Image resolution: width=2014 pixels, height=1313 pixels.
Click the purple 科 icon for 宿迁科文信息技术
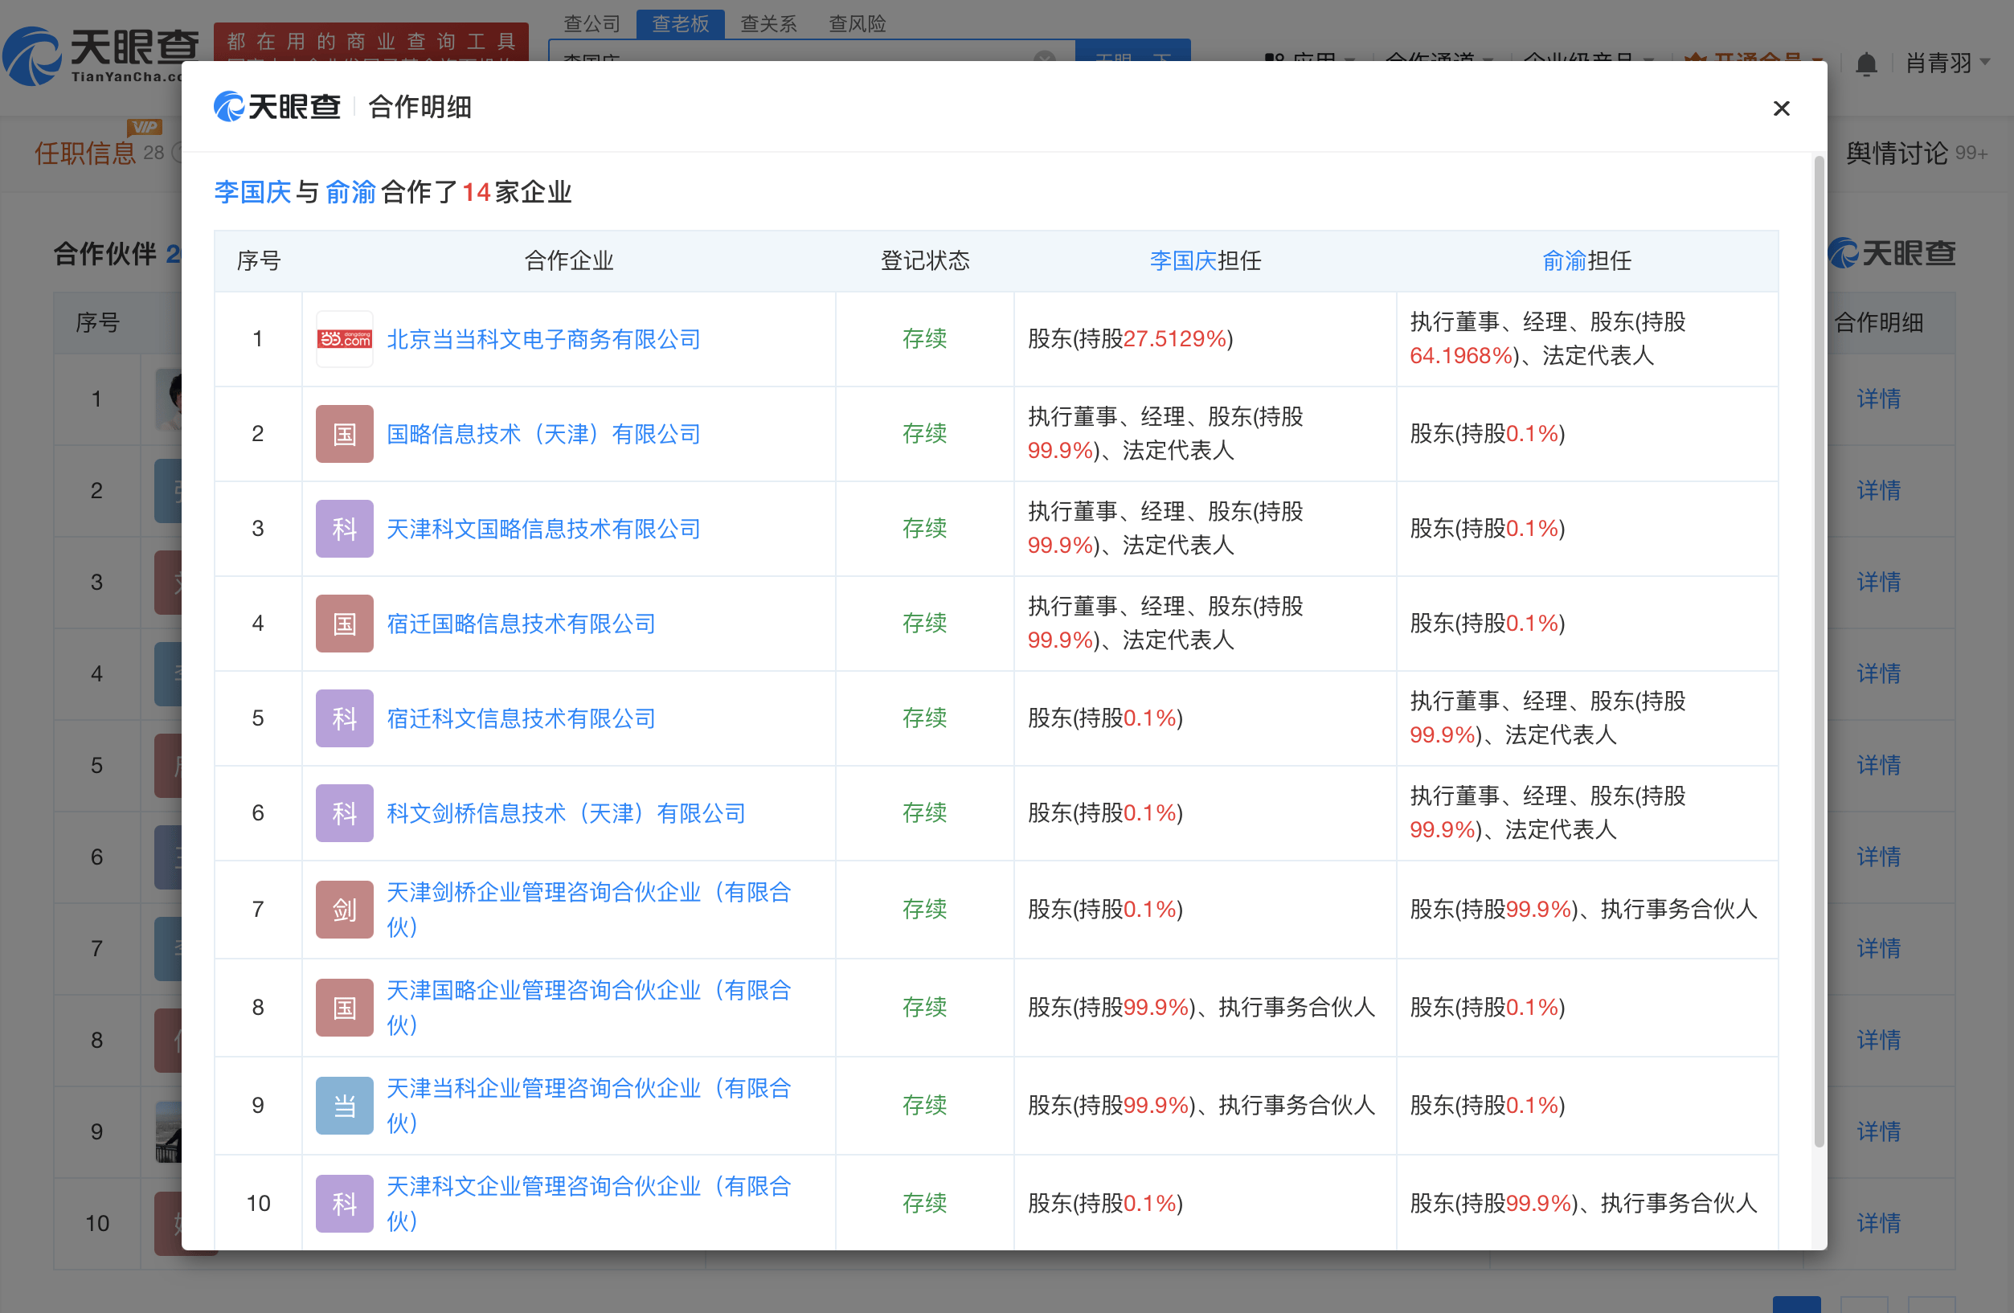(345, 718)
